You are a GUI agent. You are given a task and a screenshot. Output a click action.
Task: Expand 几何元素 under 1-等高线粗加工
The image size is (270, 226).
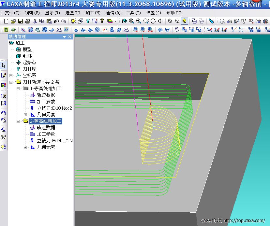(x=25, y=115)
